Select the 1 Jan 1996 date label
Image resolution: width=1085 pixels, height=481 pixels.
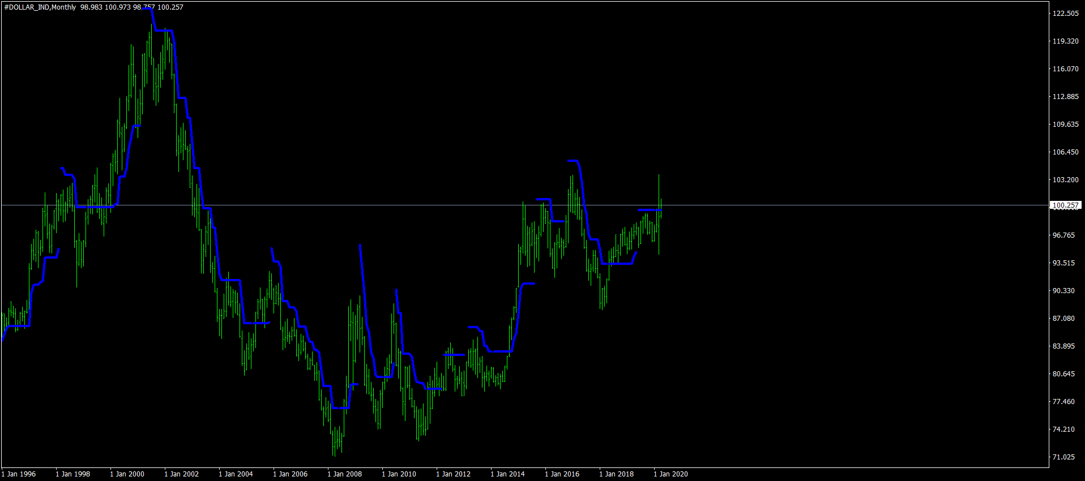click(x=18, y=474)
